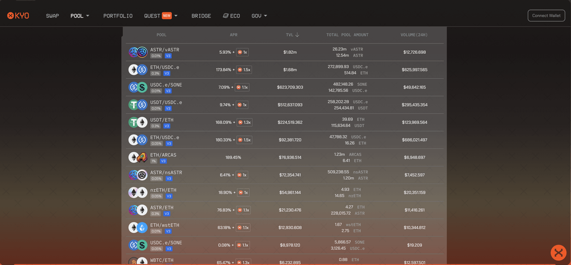This screenshot has height=265, width=571.
Task: Click the 1.1x boost badge for ASTR/ETH
Action: pos(243,210)
